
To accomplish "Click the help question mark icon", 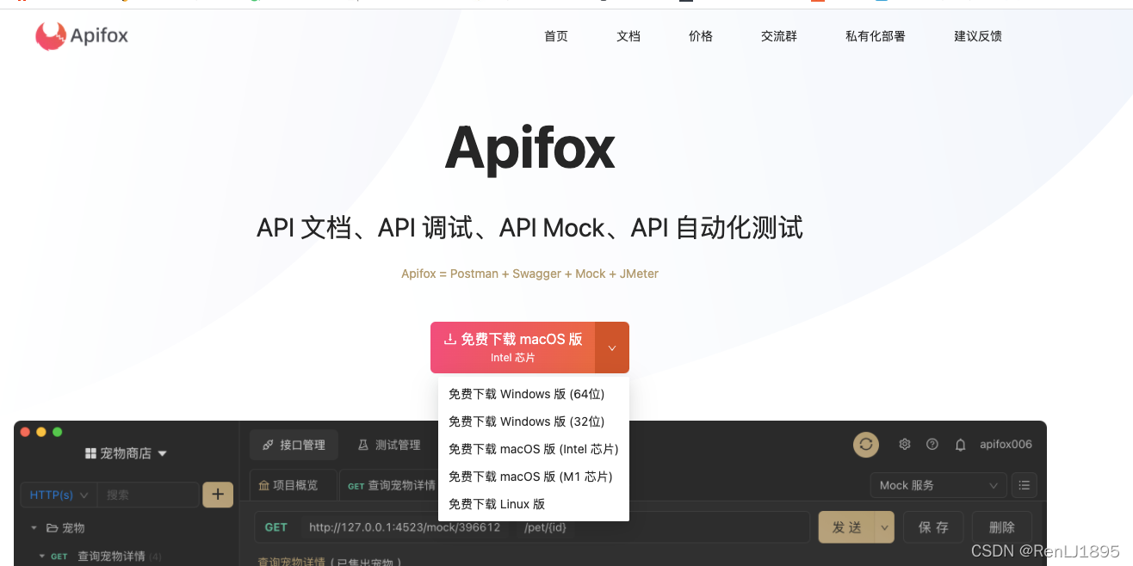I will (x=932, y=445).
